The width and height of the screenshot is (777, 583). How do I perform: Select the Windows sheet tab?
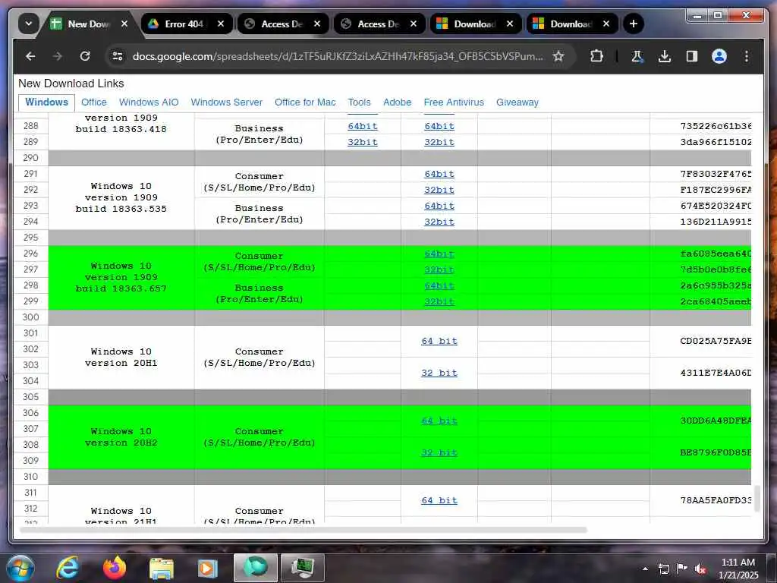click(46, 102)
